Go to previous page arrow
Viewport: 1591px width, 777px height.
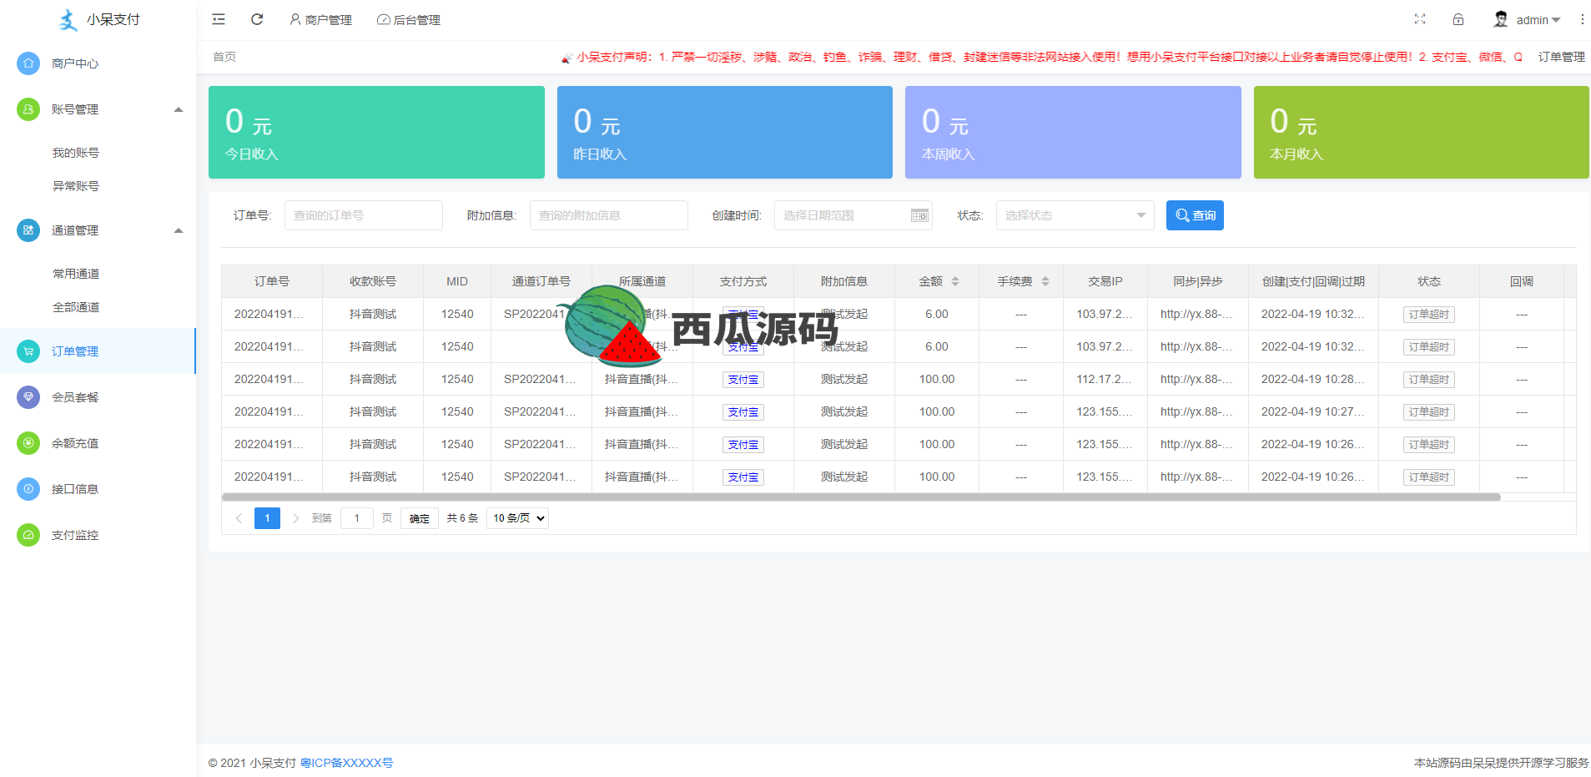tap(239, 518)
